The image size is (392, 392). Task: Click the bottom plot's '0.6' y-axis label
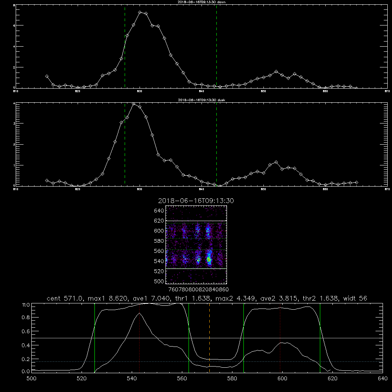click(26, 331)
